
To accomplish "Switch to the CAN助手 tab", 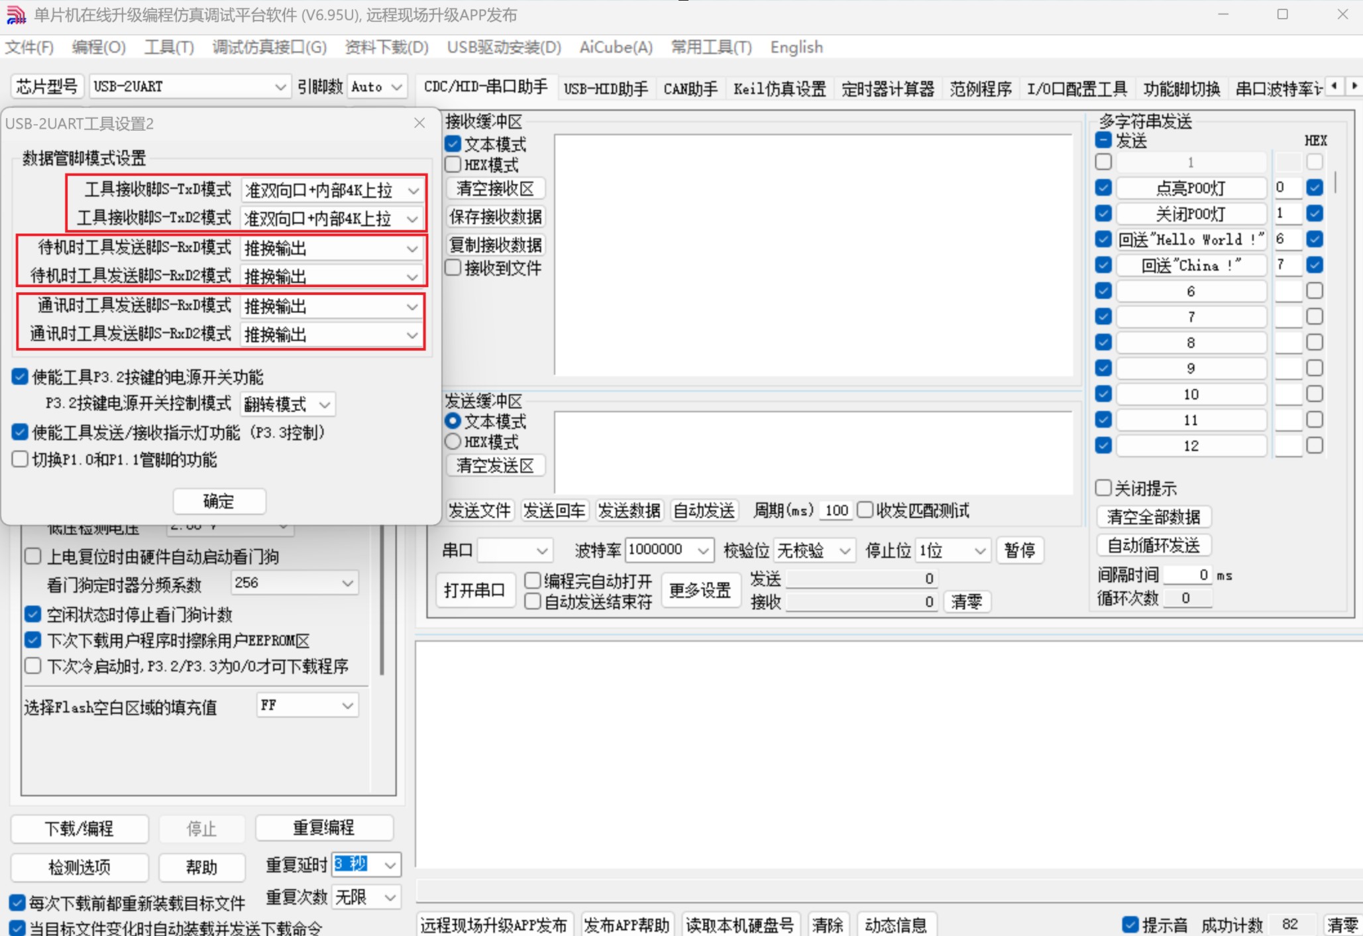I will pos(690,88).
